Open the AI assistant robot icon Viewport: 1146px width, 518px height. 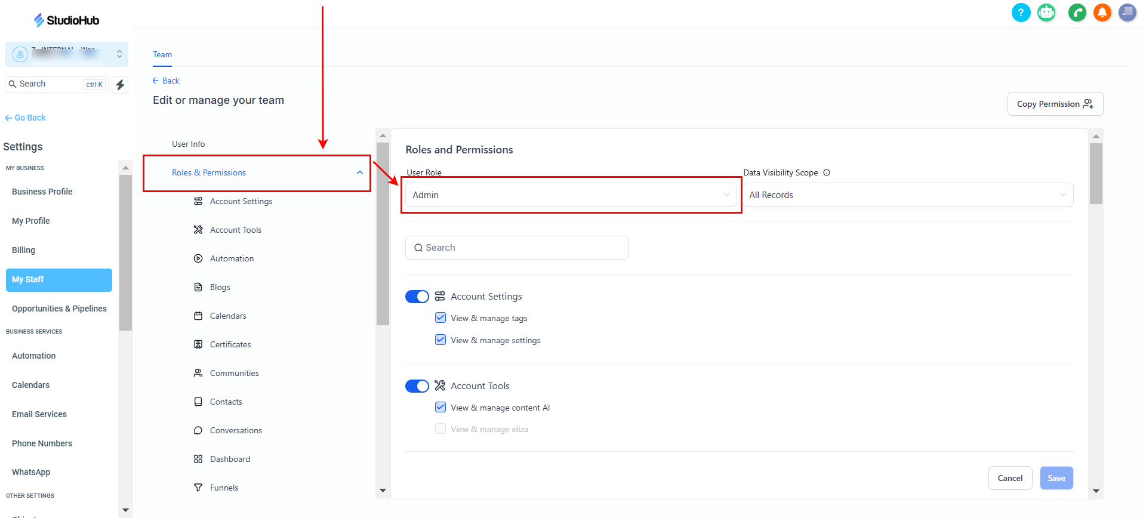1046,13
